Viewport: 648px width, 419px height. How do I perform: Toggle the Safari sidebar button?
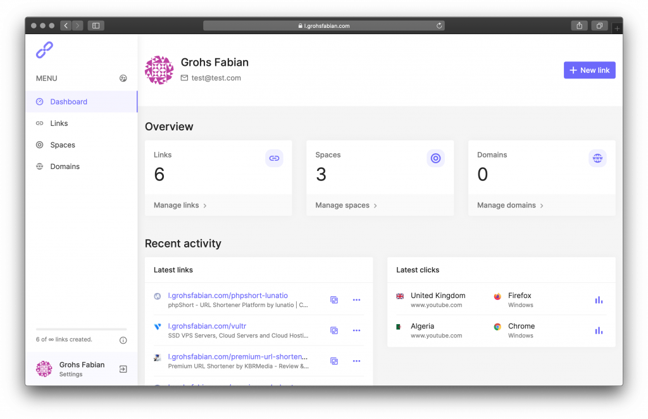96,25
